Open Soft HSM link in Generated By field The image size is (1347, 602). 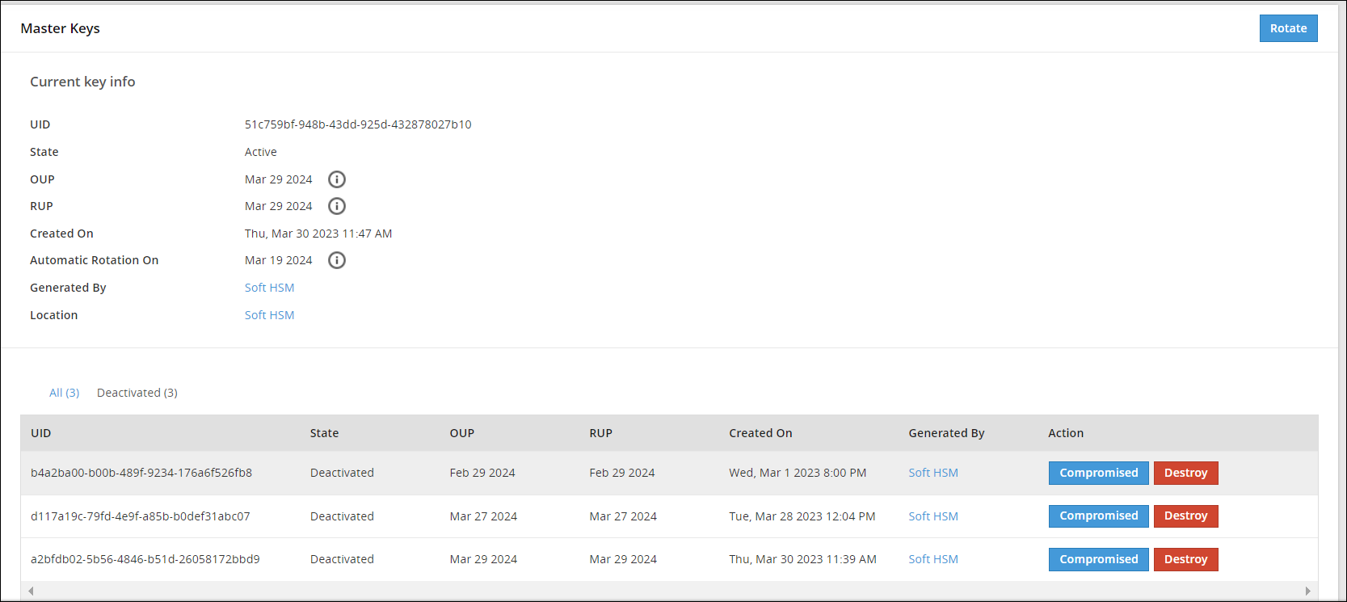tap(269, 288)
